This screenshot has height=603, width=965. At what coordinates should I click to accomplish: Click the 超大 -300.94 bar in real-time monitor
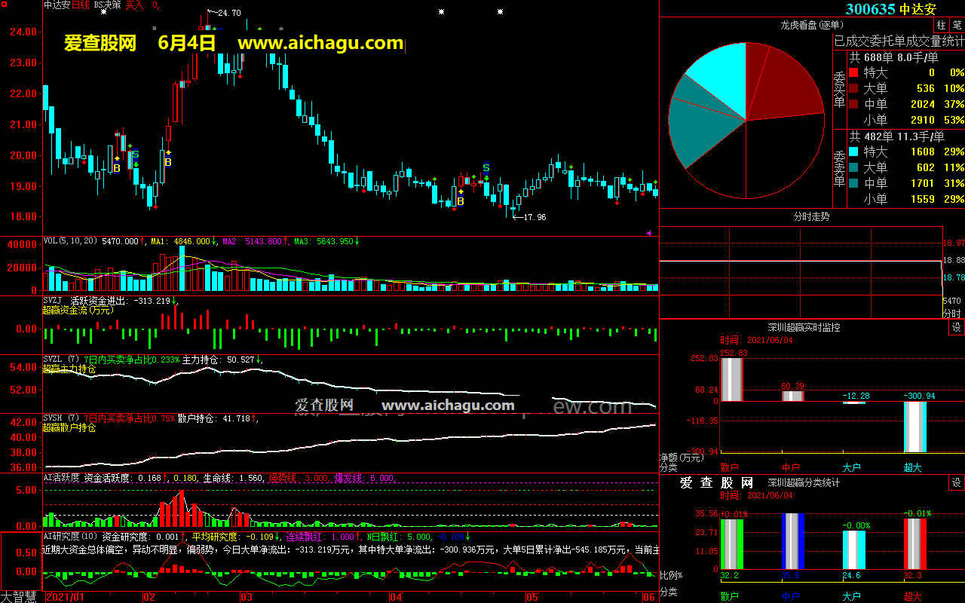click(915, 427)
